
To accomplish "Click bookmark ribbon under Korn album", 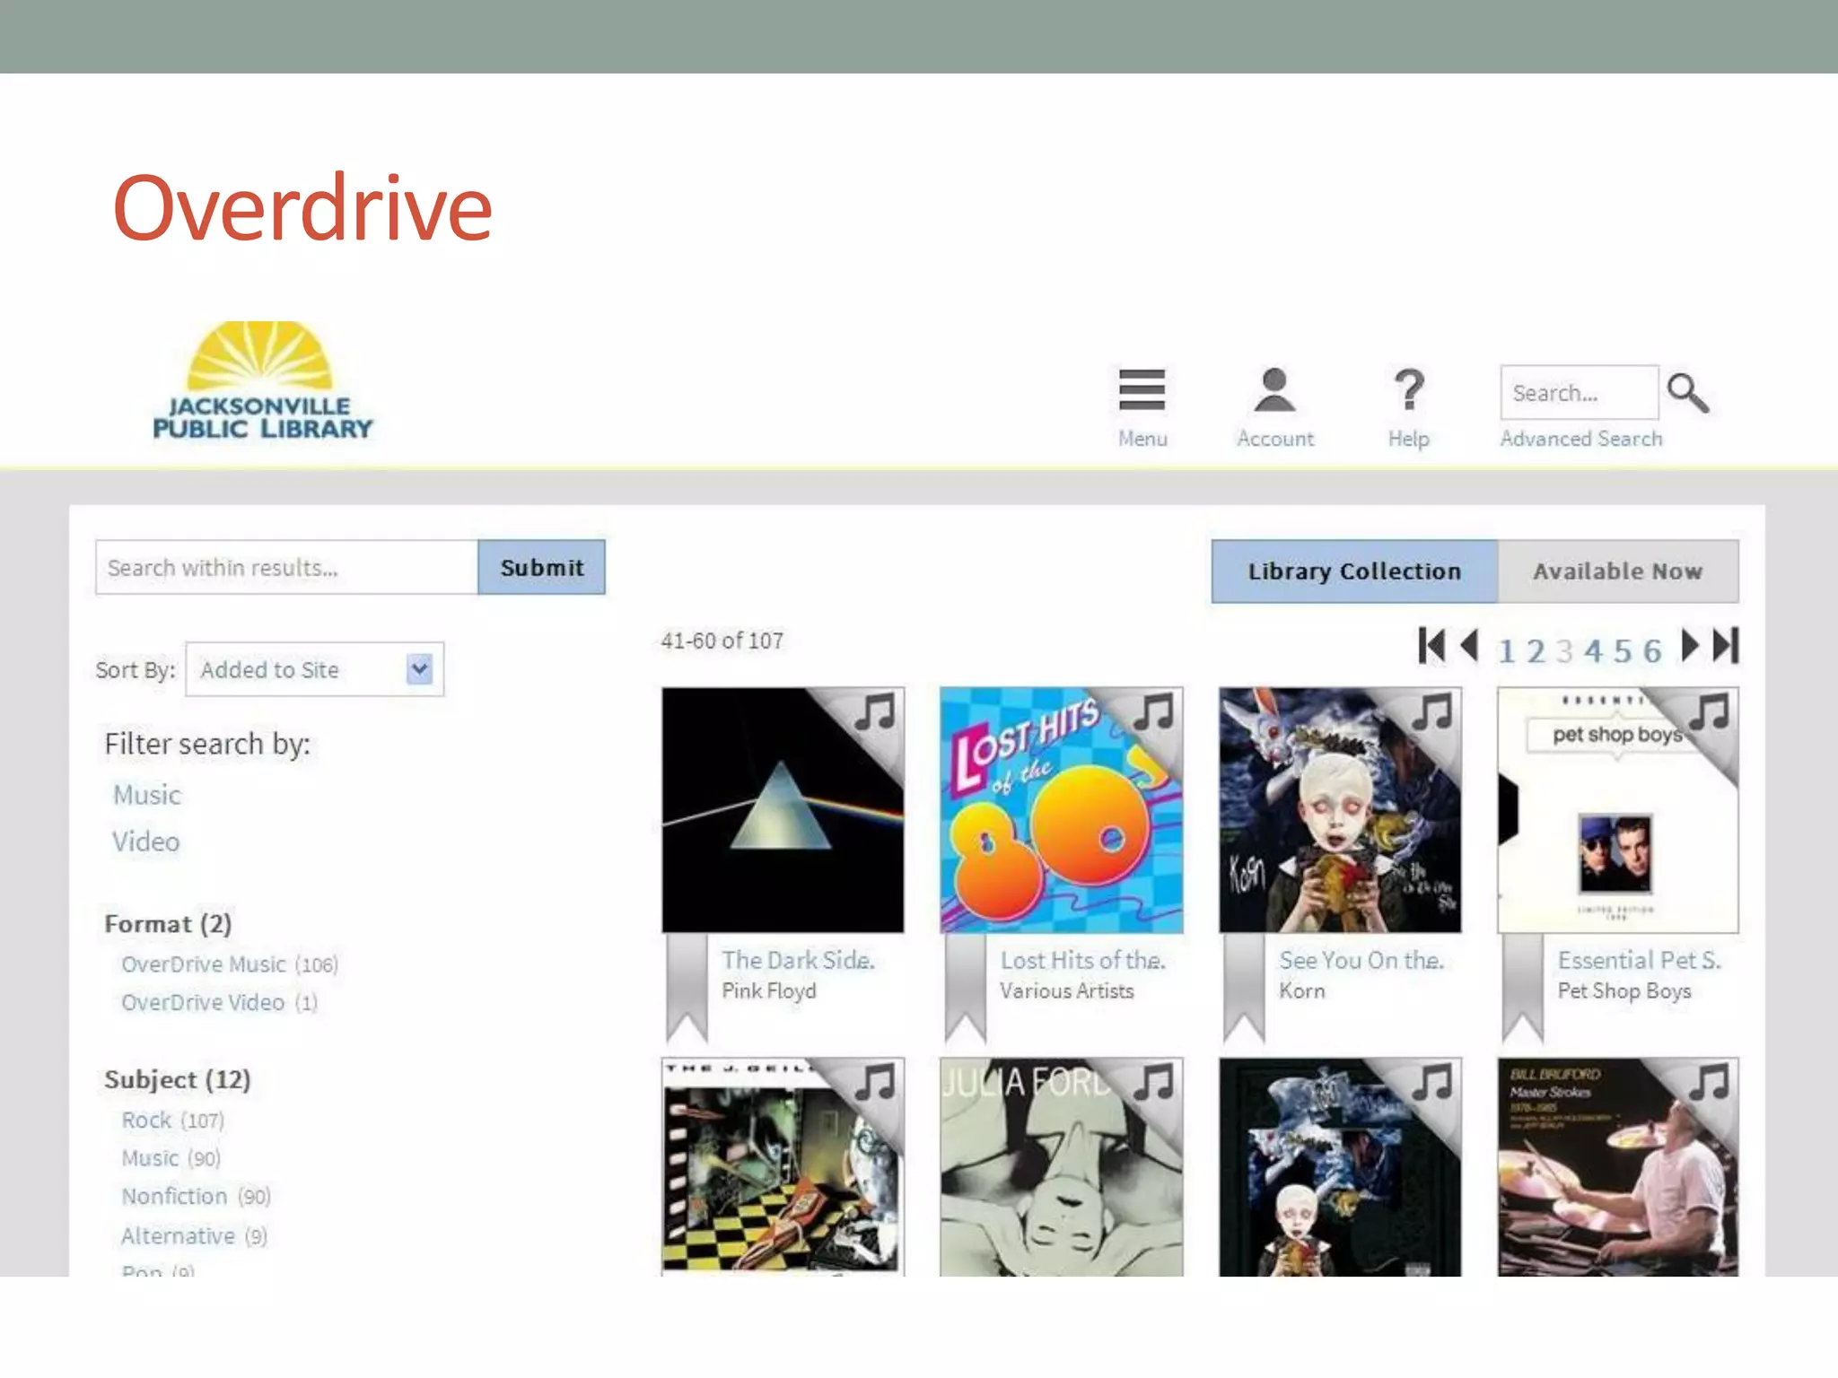I will [1245, 989].
